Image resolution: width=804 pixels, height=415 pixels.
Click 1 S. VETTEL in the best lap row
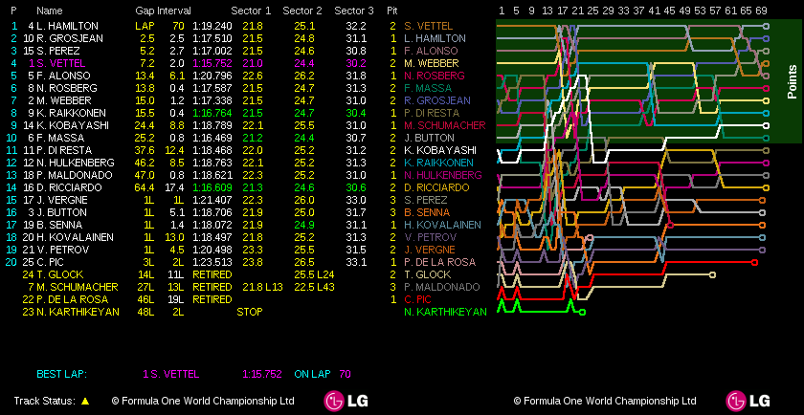170,374
